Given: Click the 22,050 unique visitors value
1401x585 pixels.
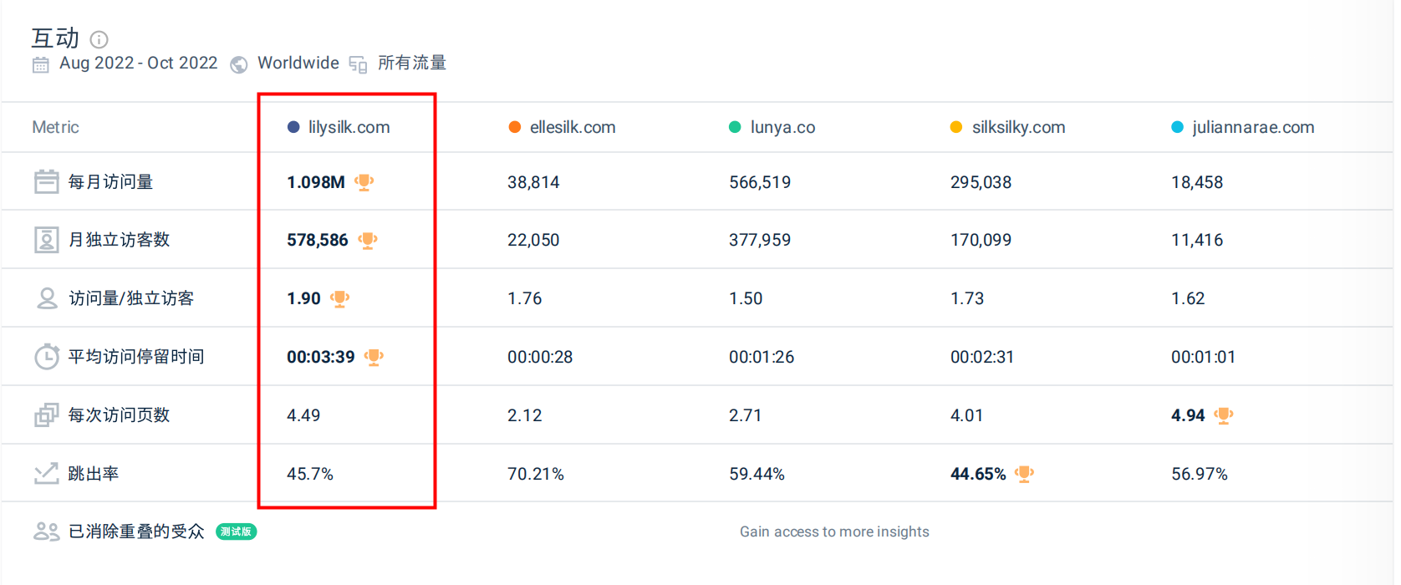Looking at the screenshot, I should pos(533,240).
